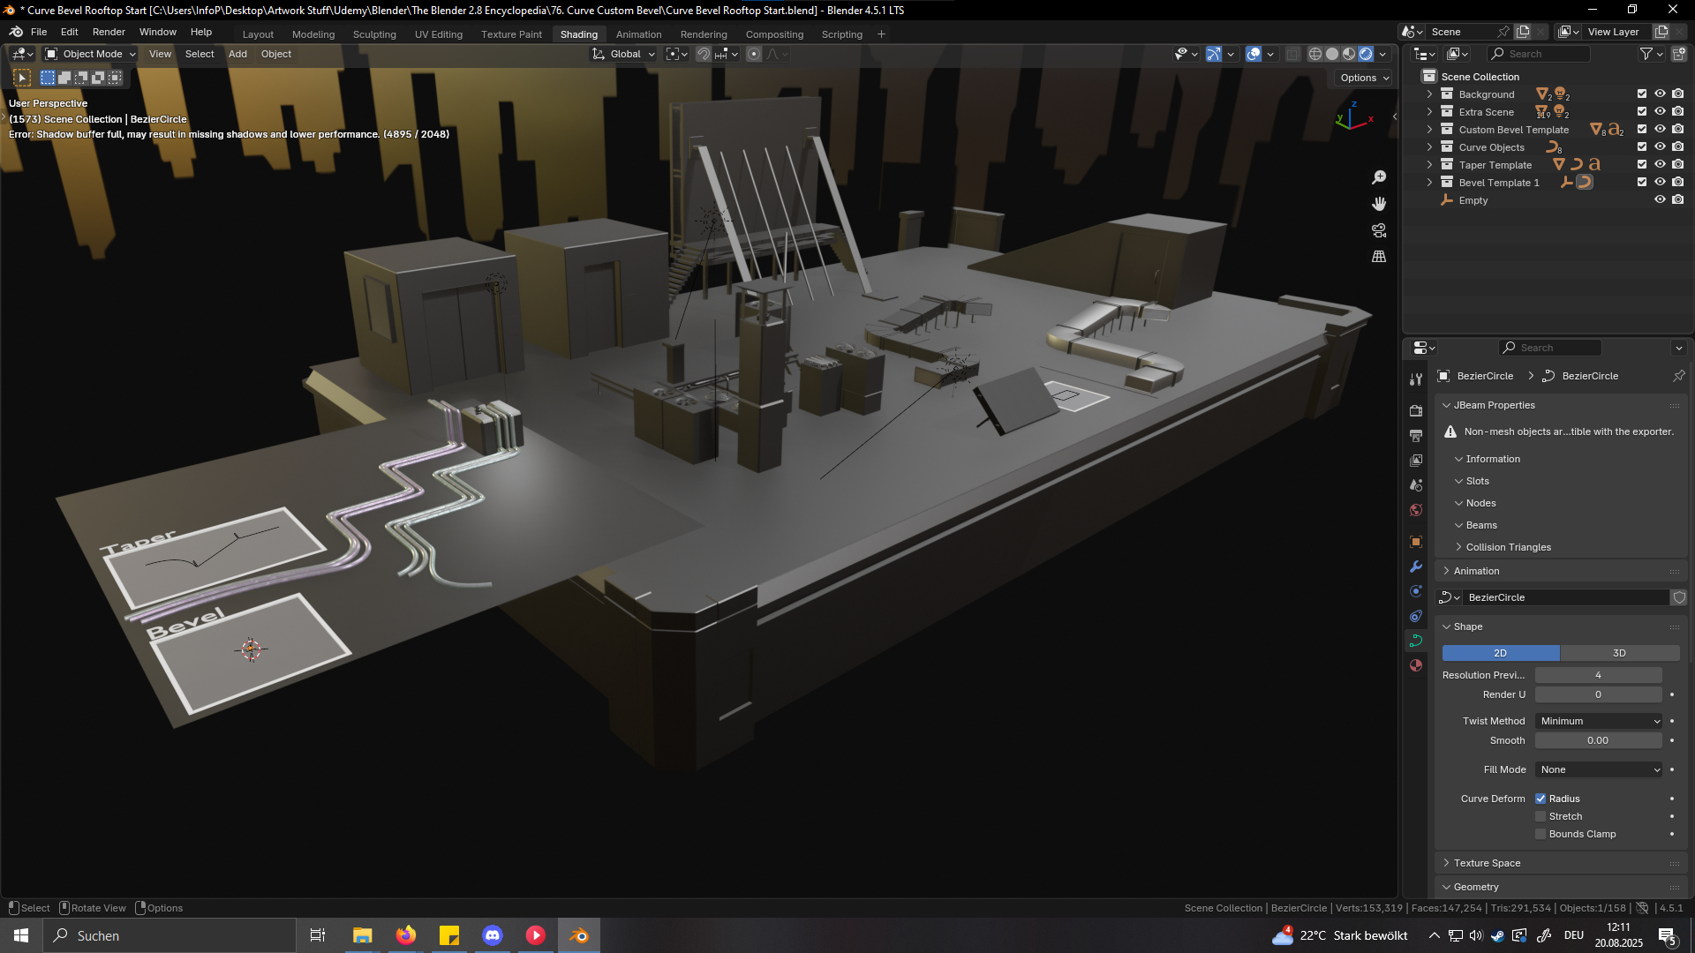Open the World properties tab

1416,510
